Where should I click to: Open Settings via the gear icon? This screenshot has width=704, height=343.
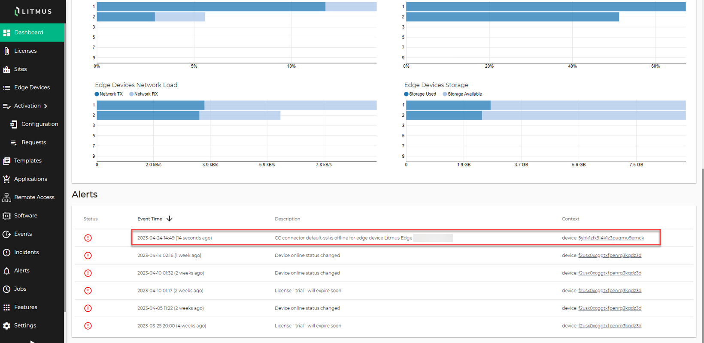click(6, 326)
